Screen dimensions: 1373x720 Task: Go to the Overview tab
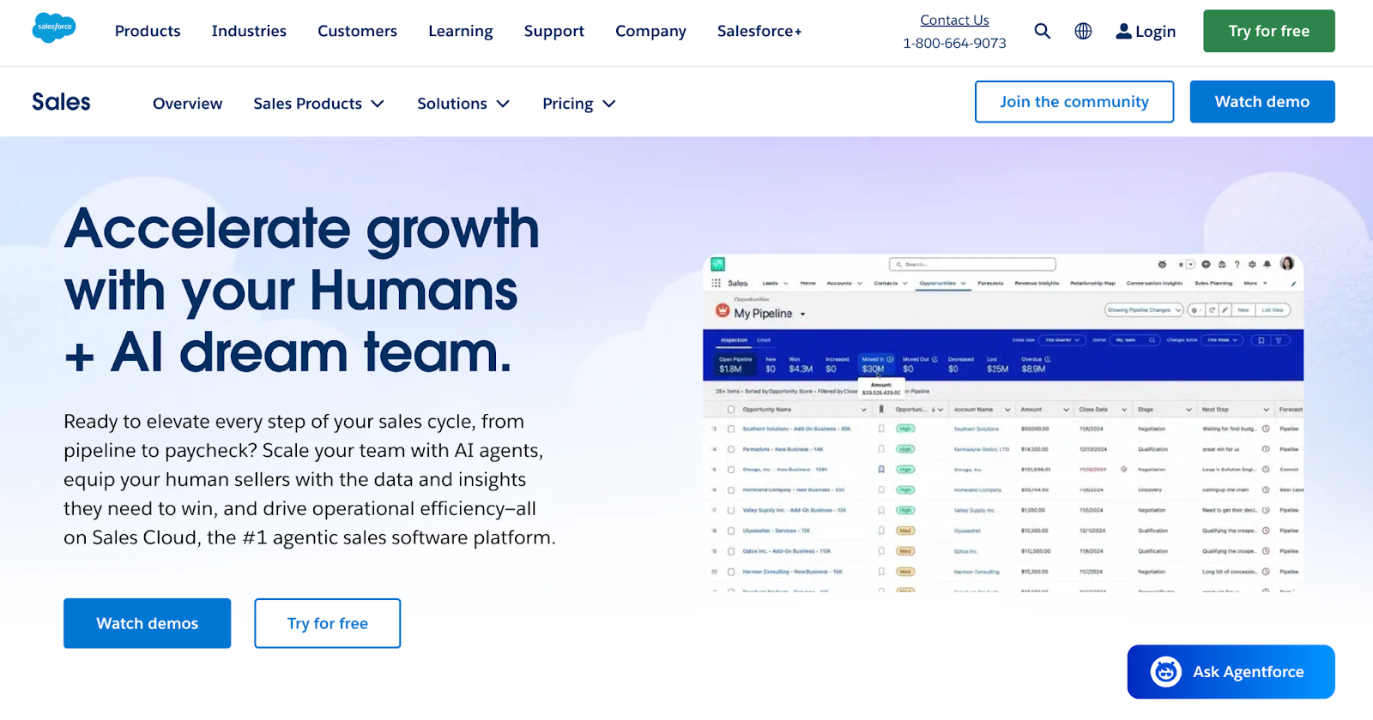(187, 104)
